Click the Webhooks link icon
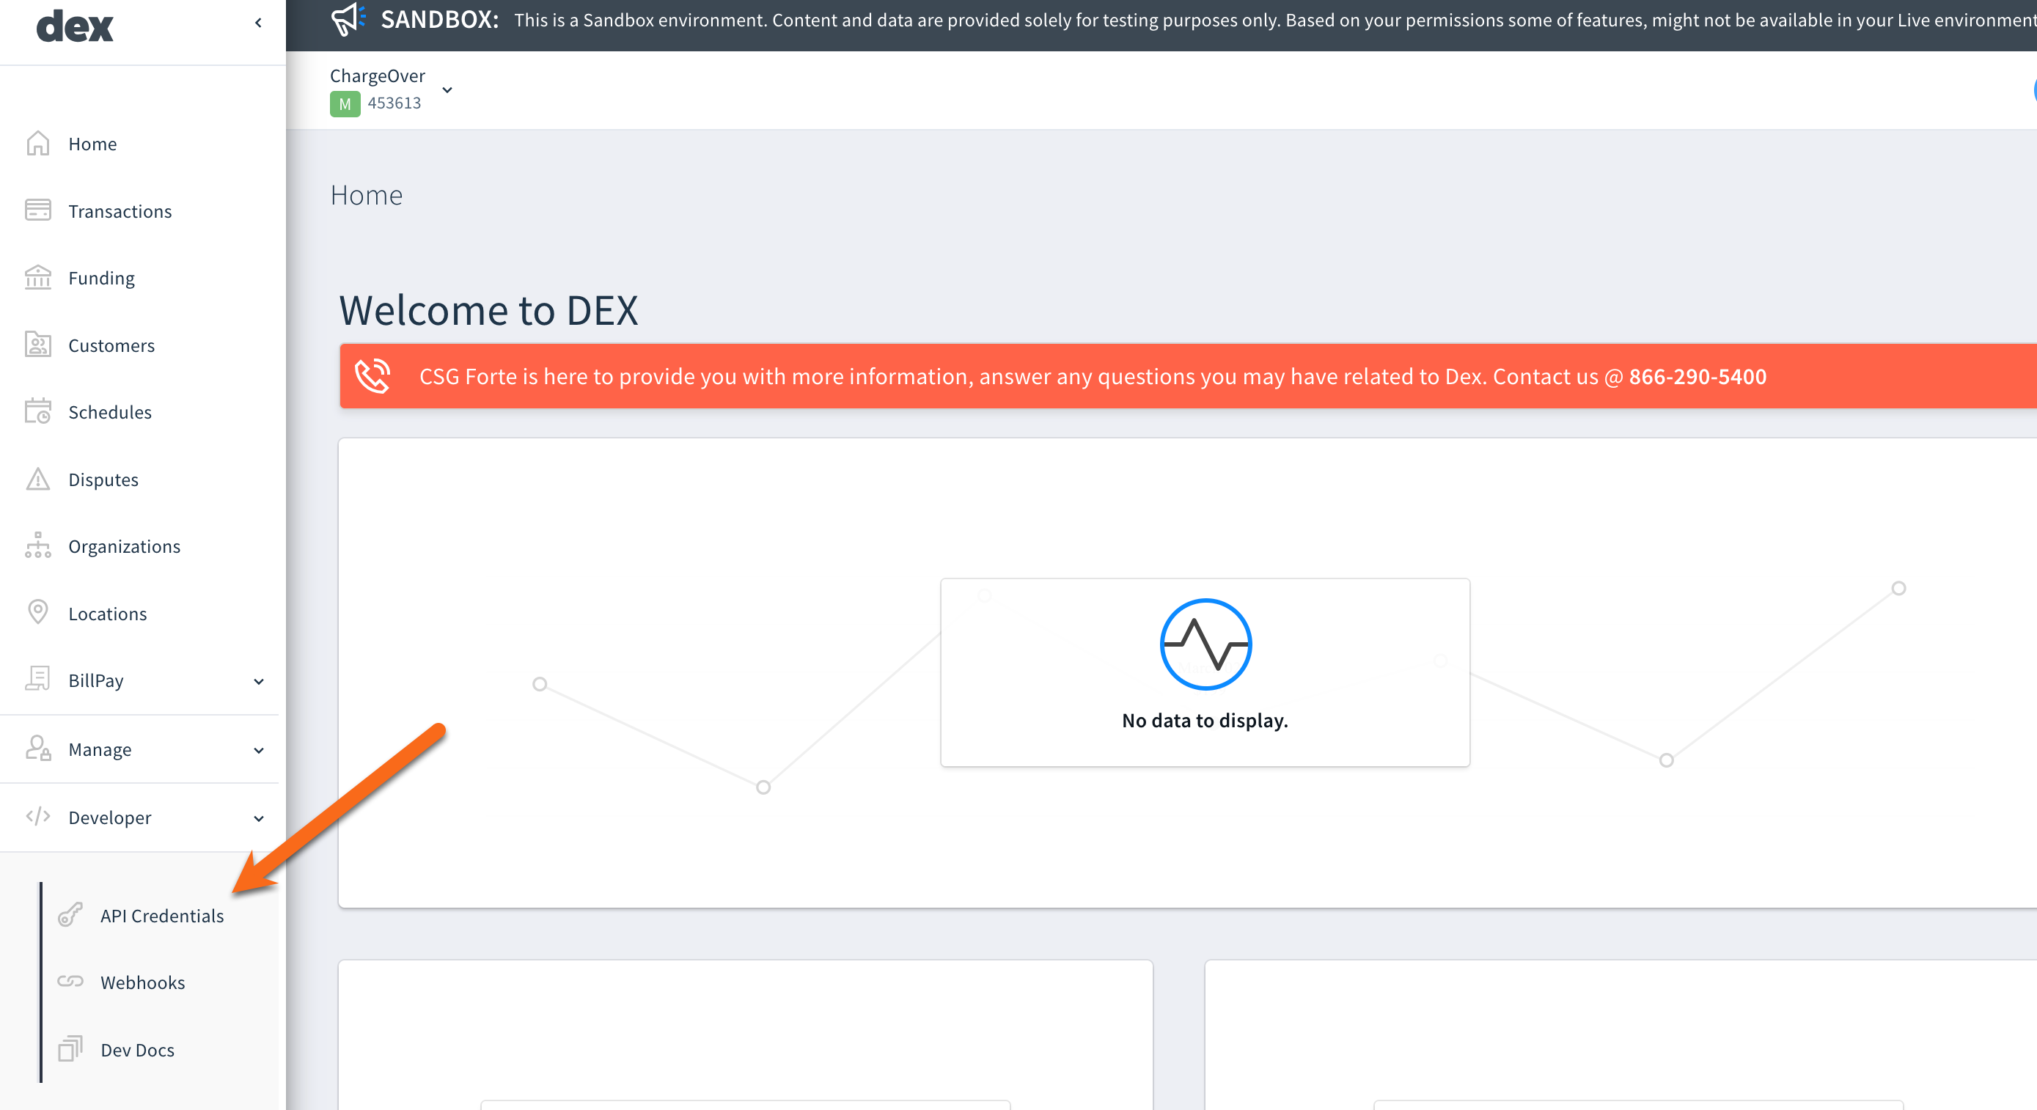 click(x=70, y=981)
